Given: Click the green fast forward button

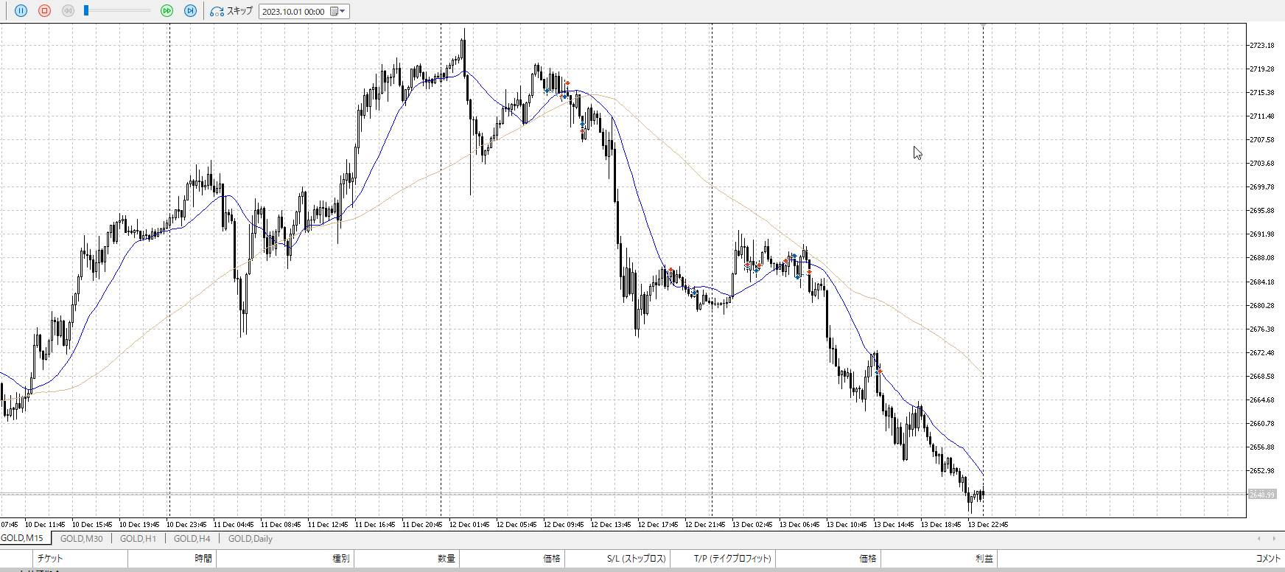Looking at the screenshot, I should coord(167,11).
